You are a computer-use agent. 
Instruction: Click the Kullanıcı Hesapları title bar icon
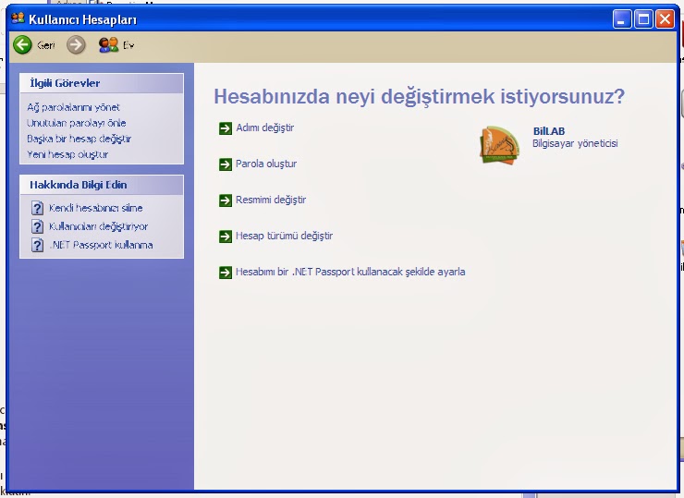point(18,18)
